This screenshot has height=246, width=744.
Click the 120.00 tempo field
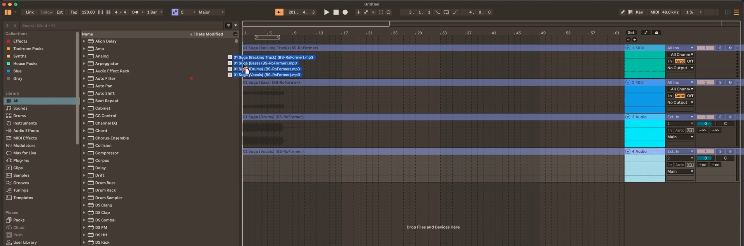[x=88, y=12]
